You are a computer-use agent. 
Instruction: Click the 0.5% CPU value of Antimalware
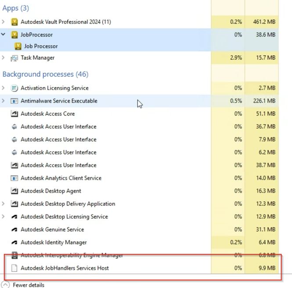(236, 101)
